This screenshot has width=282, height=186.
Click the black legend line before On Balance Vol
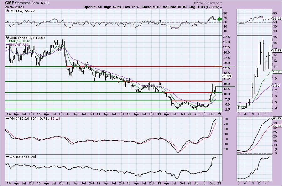pyautogui.click(x=7, y=157)
